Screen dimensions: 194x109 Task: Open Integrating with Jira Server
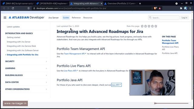18,42
